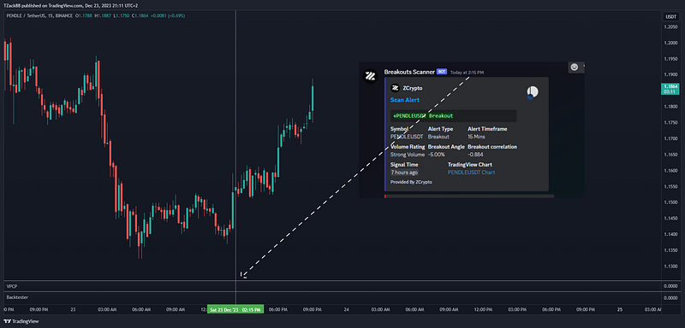Click the O1.1788 open price value

coord(83,15)
